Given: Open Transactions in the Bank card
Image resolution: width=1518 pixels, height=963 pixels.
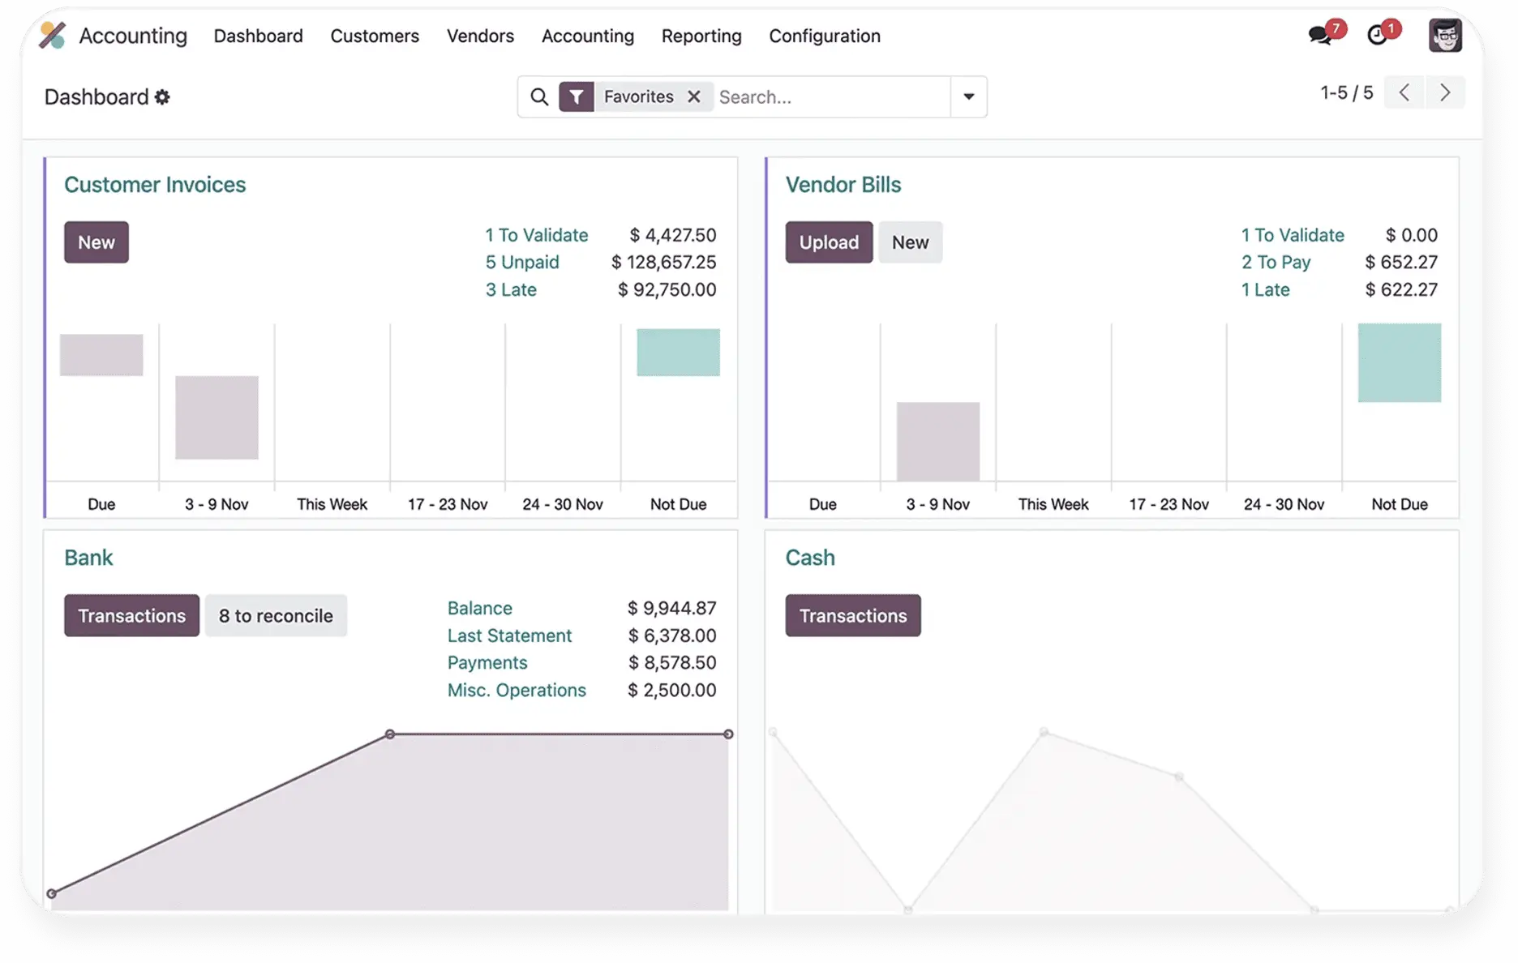Looking at the screenshot, I should [131, 615].
